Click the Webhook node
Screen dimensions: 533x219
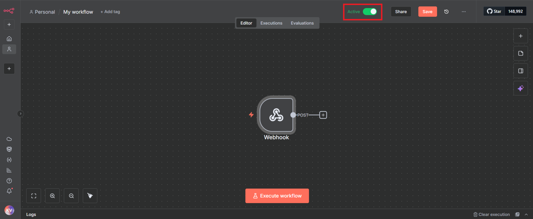pos(276,115)
